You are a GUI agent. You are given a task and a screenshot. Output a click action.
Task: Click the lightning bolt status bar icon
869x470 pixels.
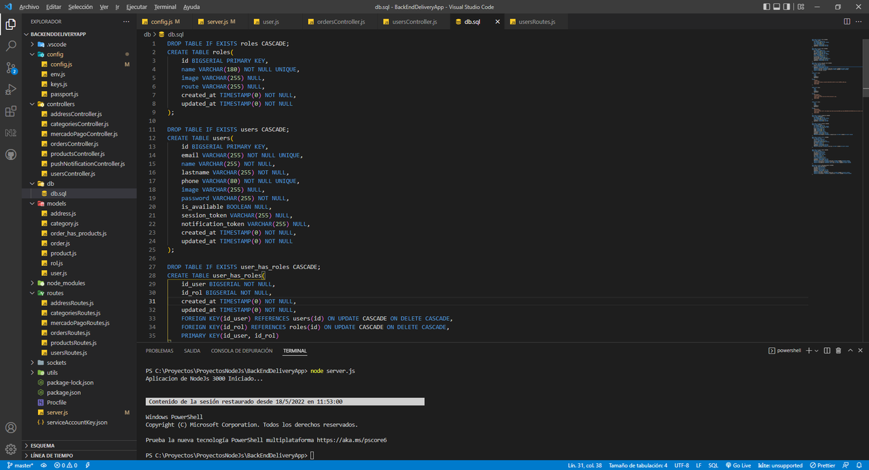tap(88, 465)
